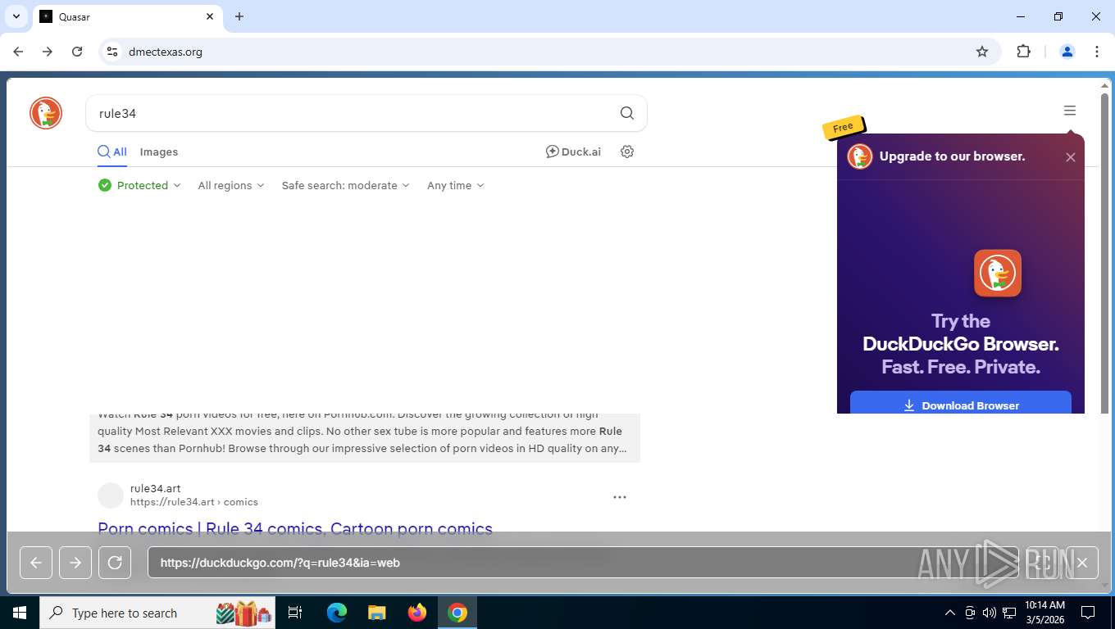Open the volume control in the tray
The height and width of the screenshot is (629, 1115).
tap(990, 613)
